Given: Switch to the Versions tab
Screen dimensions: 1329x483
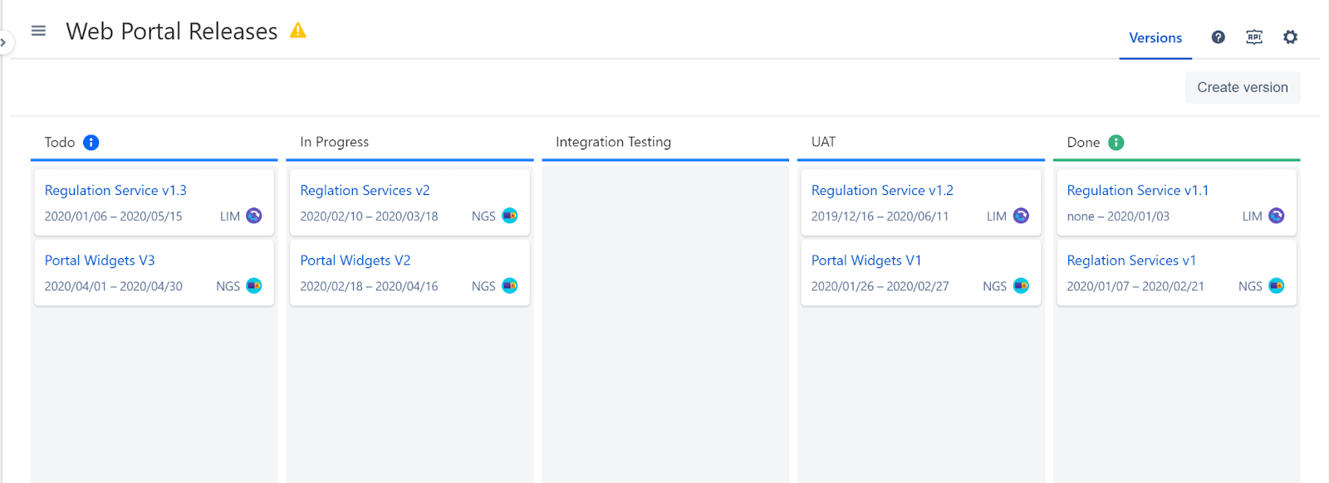Looking at the screenshot, I should tap(1155, 38).
